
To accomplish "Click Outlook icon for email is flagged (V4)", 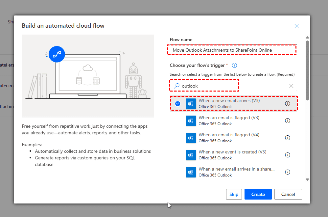I will pyautogui.click(x=191, y=138).
